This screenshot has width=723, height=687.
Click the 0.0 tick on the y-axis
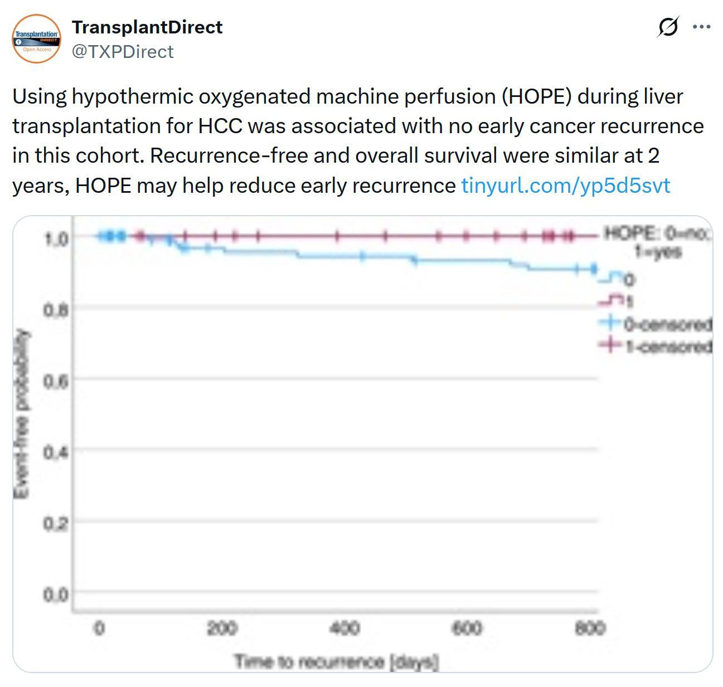coord(56,595)
